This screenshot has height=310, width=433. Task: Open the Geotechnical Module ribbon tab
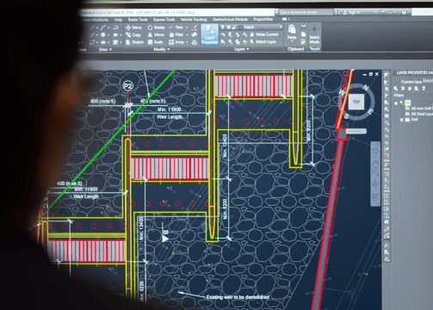point(230,20)
